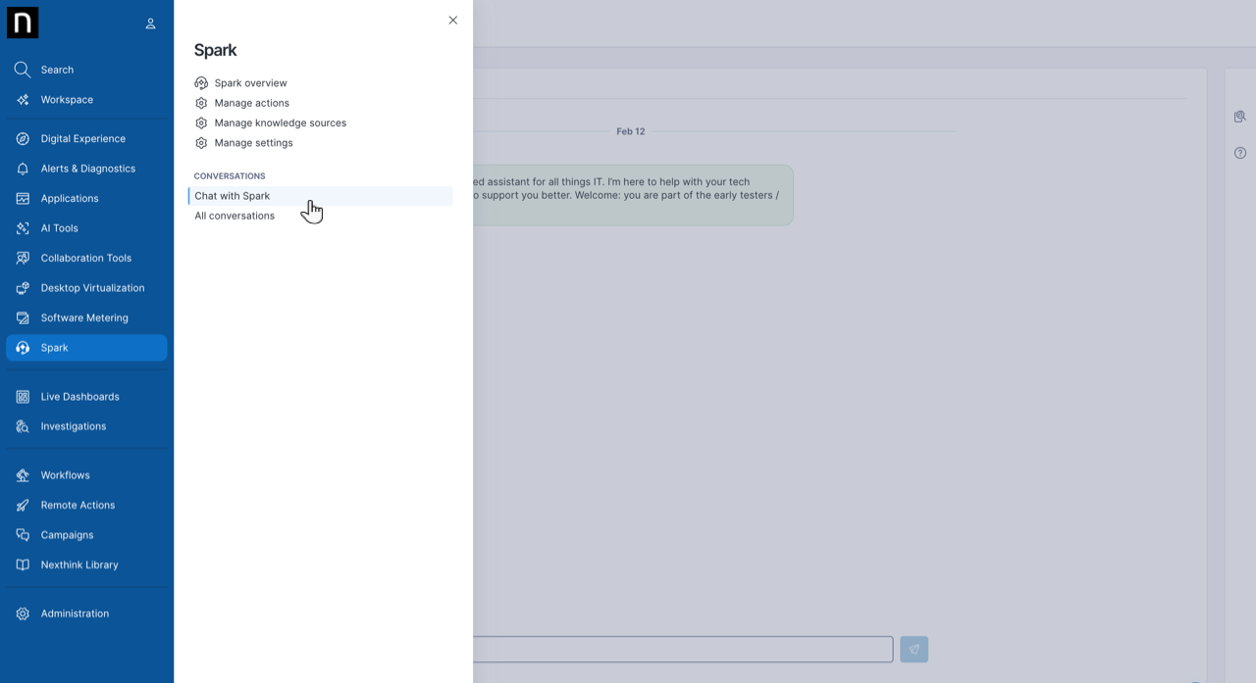Click the help question mark icon

click(x=1240, y=153)
